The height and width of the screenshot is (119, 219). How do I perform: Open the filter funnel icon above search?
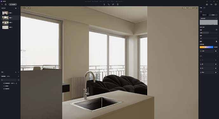[x=18, y=76]
